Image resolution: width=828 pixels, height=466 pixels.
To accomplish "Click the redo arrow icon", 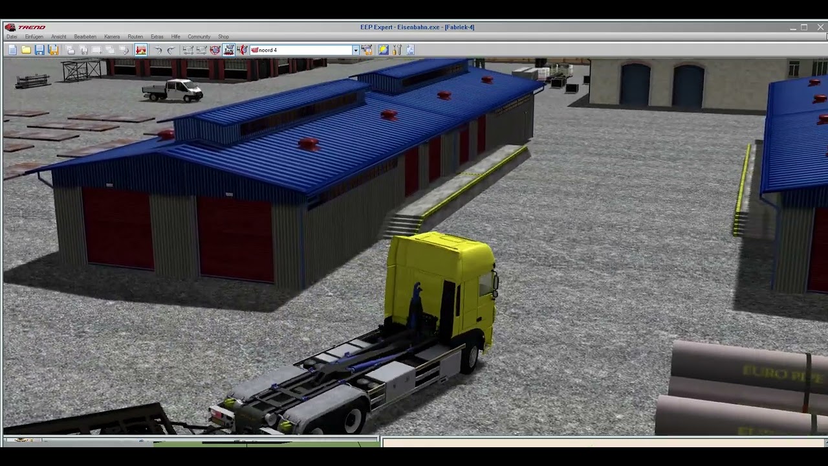I will [x=171, y=50].
